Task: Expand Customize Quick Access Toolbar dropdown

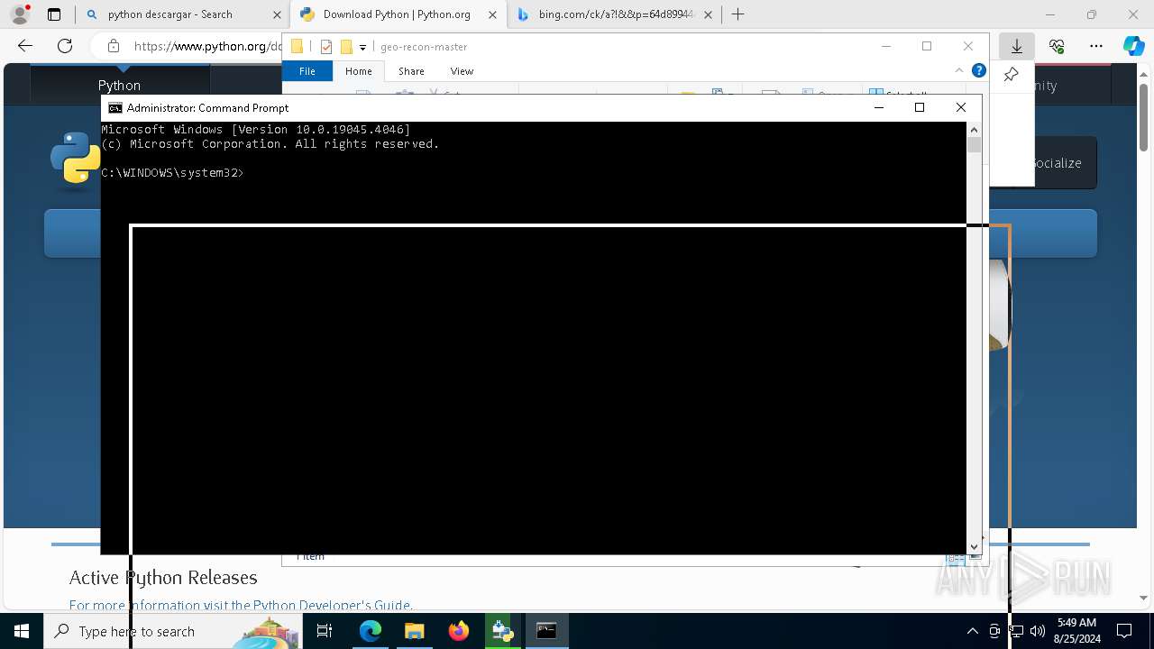Action: (362, 47)
